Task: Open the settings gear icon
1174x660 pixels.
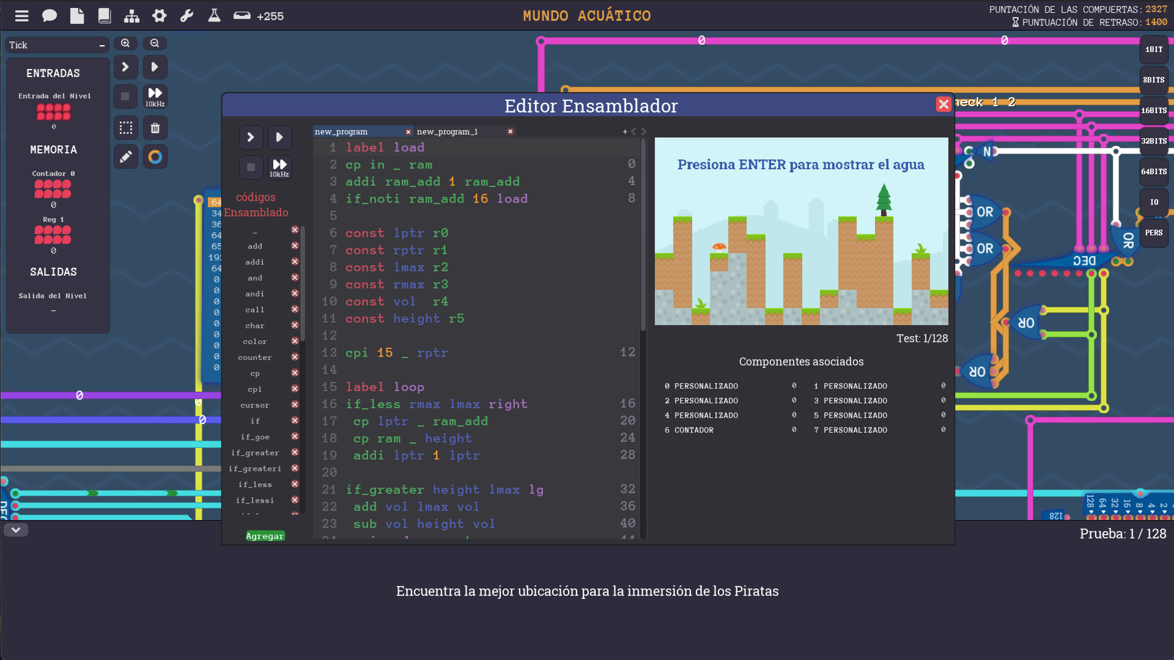Action: click(x=159, y=15)
